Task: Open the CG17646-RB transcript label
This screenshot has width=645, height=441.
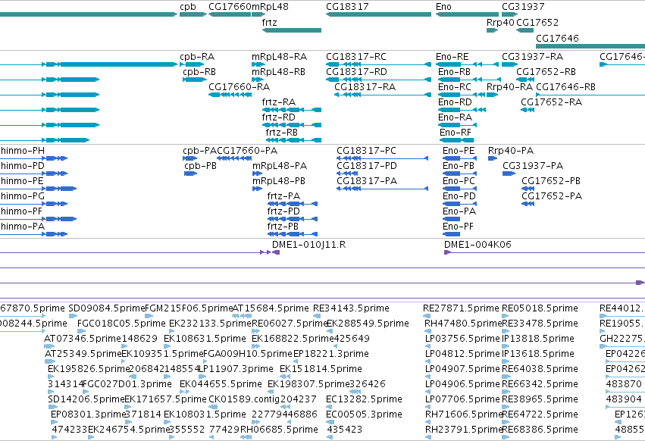Action: pos(566,87)
